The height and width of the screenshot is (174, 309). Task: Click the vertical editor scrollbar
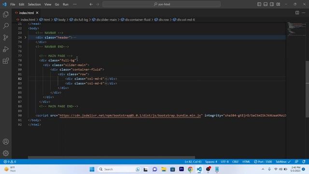[x=307, y=89]
